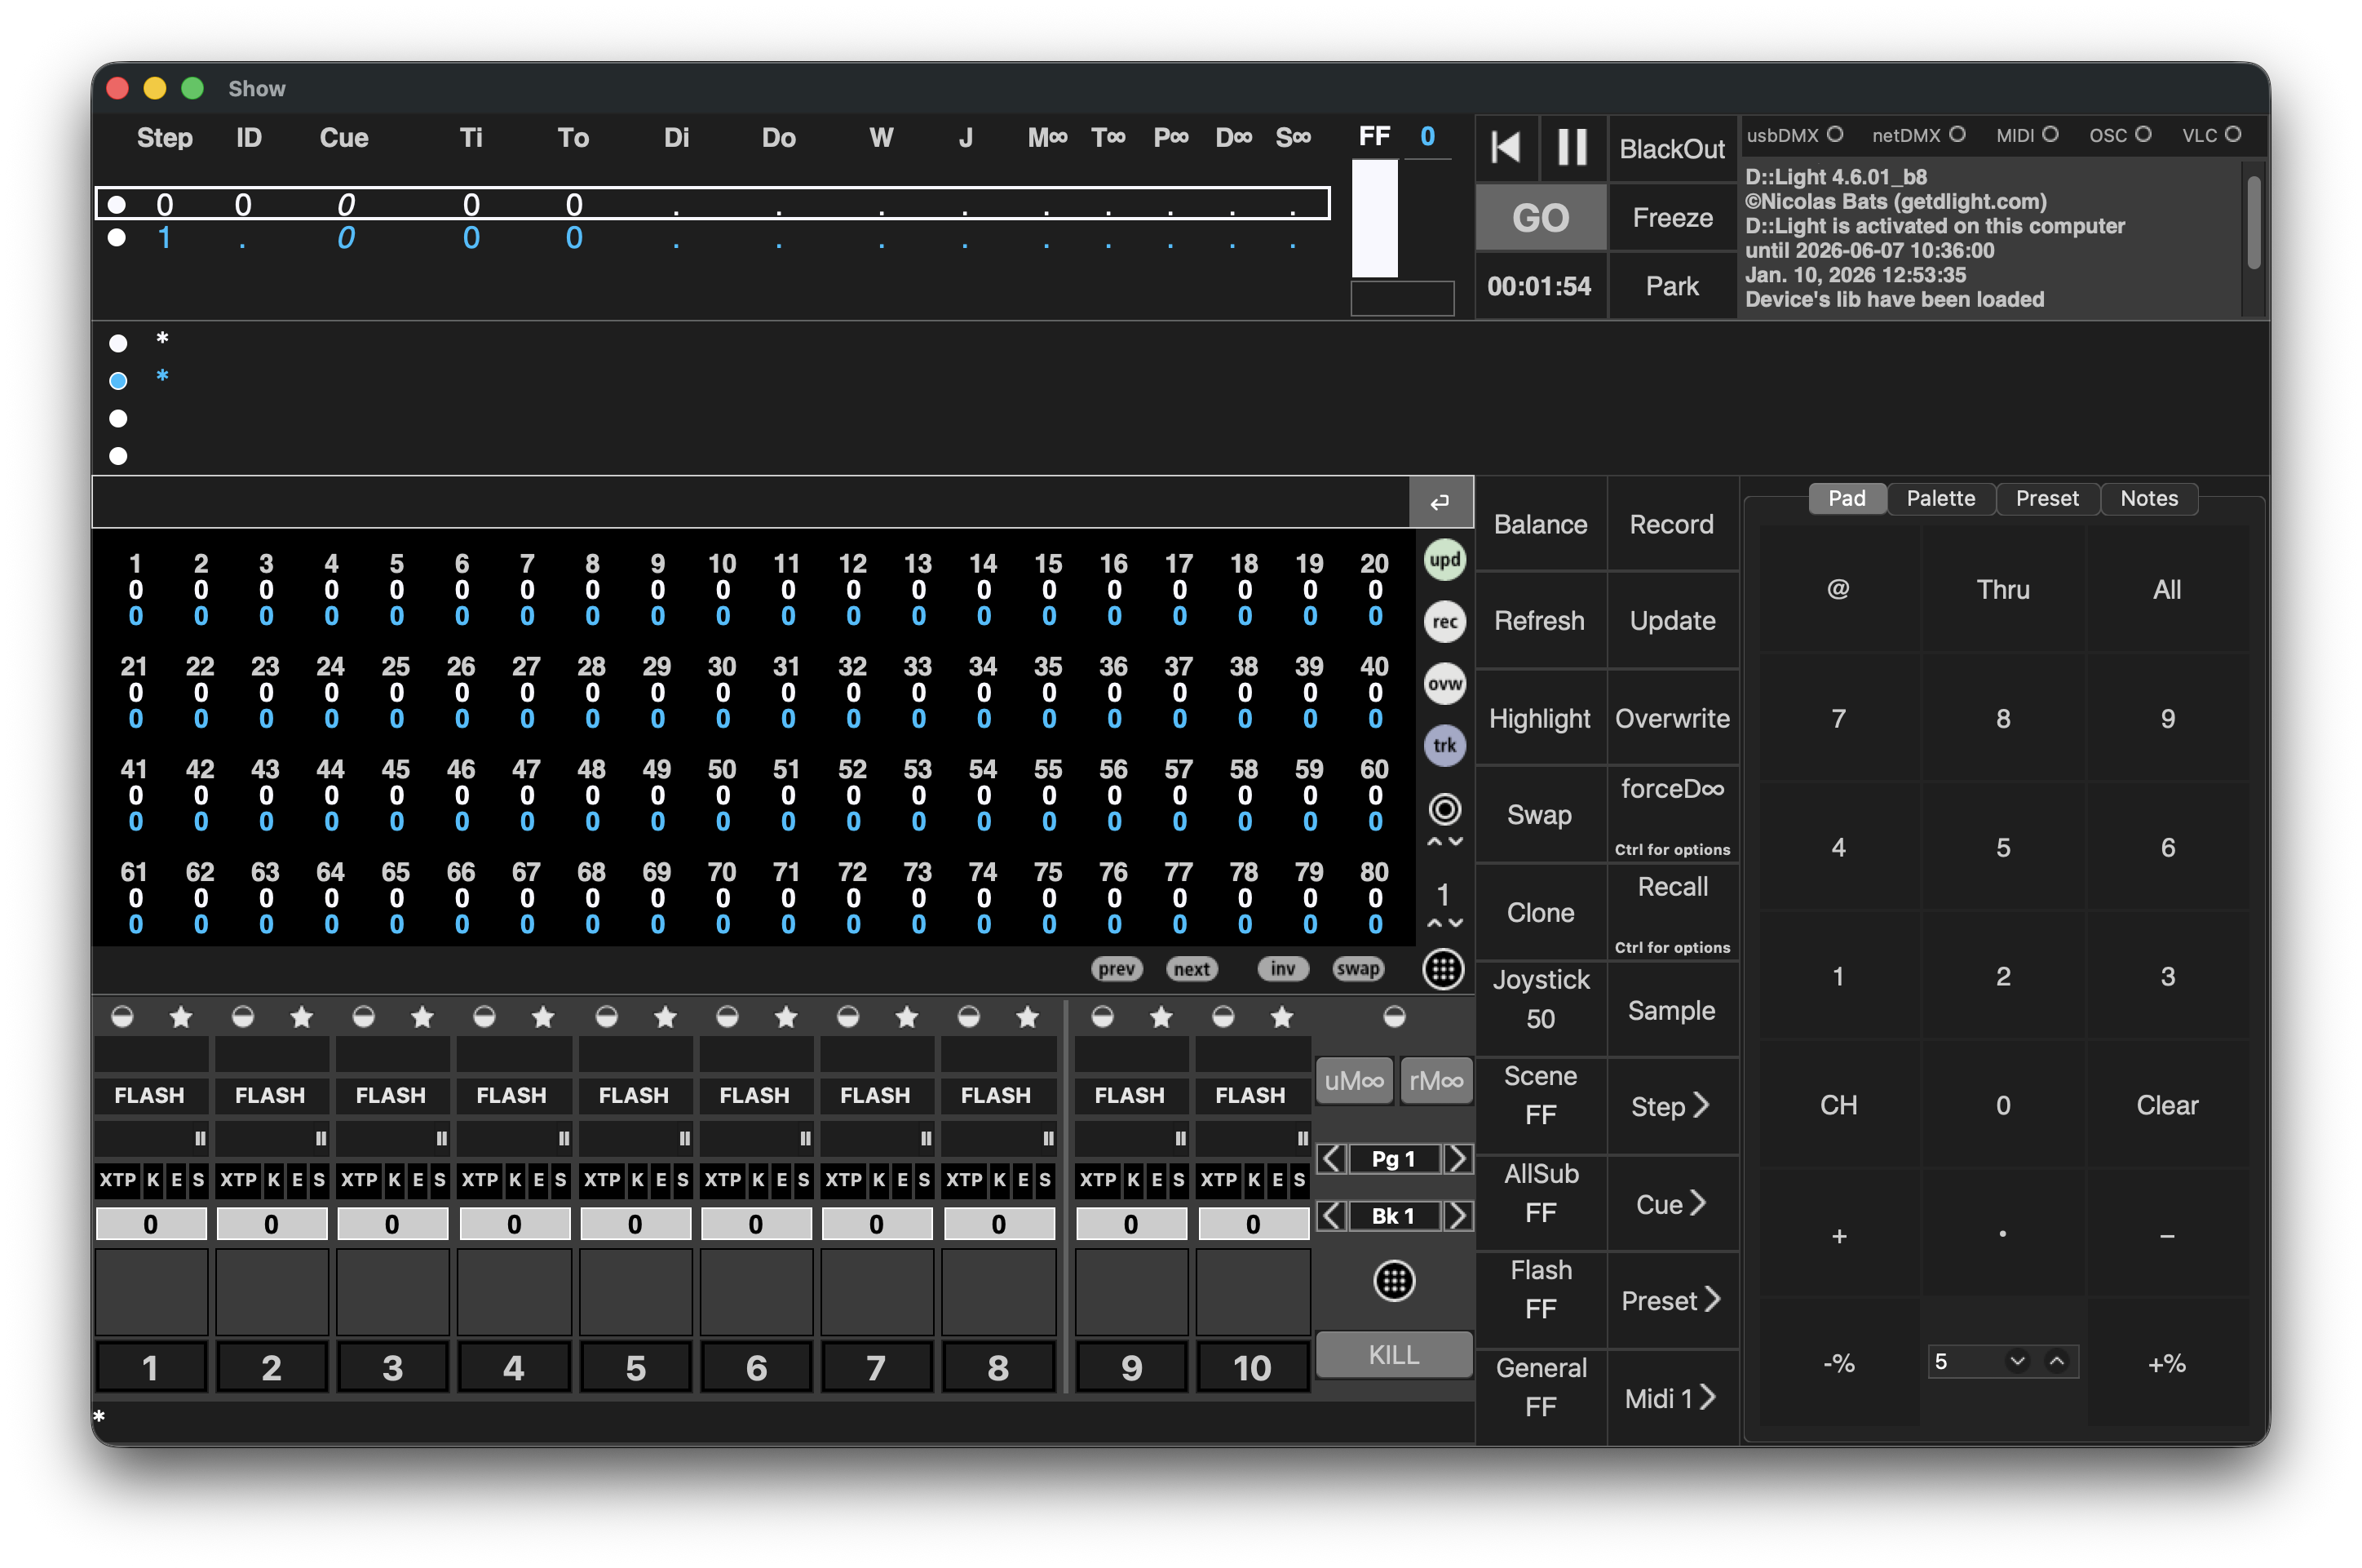Image resolution: width=2362 pixels, height=1568 pixels.
Task: Decrease the percent step value of 5
Action: pos(2017,1361)
